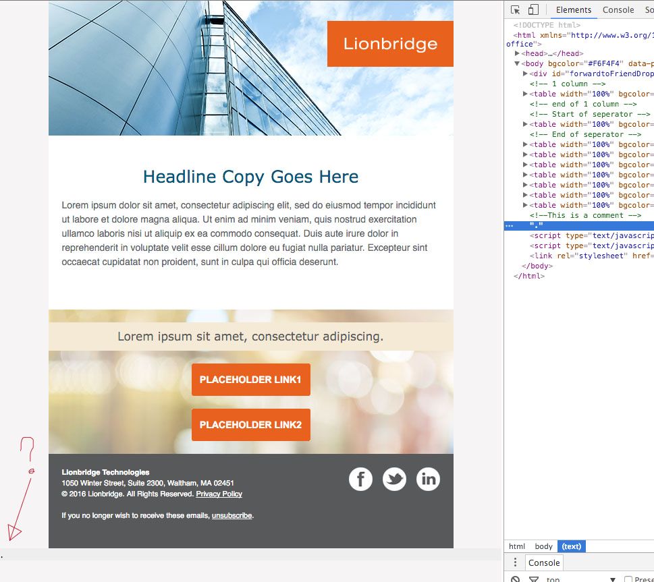Select the link rel stylesheet line
Image resolution: width=654 pixels, height=582 pixels.
click(x=591, y=256)
